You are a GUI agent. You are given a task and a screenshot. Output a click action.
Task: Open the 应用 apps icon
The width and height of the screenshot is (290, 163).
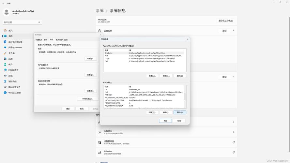click(5, 59)
